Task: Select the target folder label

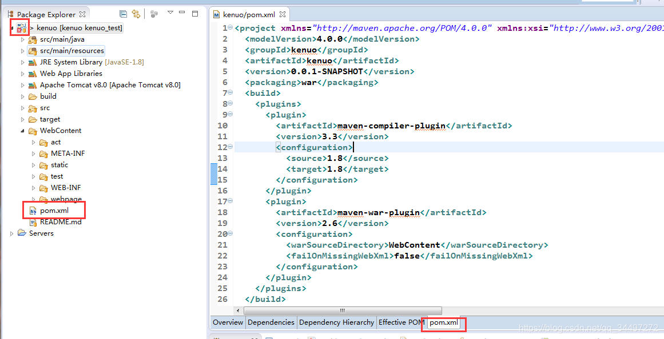Action: click(x=50, y=119)
